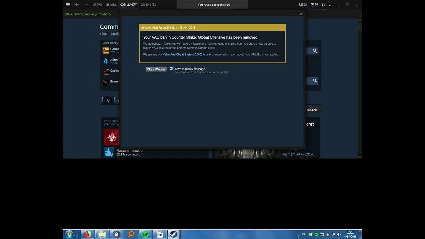
Task: Open the GIB THE PIG profile tab
Action: (x=148, y=5)
